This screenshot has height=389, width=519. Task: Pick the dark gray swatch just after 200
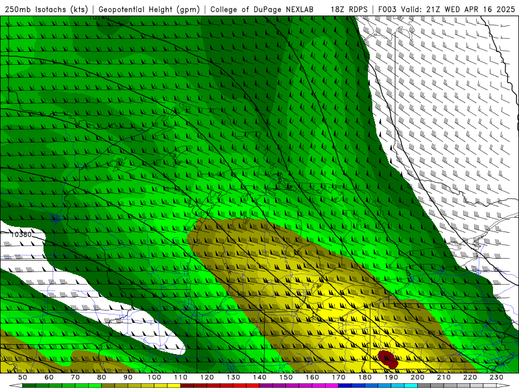424,386
